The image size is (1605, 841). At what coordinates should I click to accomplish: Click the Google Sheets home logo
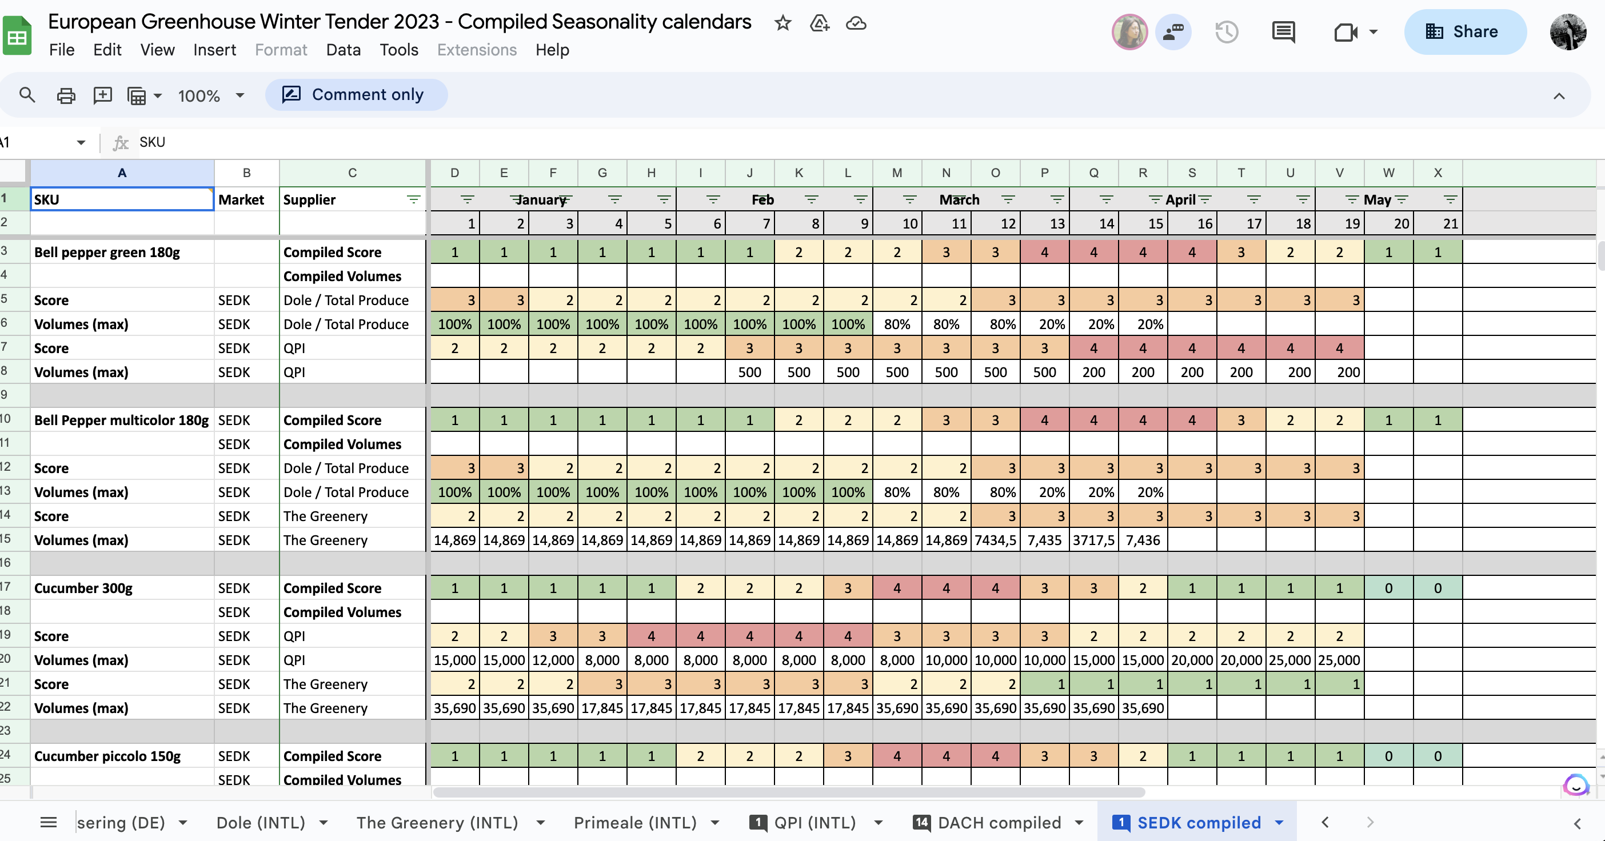[x=18, y=36]
